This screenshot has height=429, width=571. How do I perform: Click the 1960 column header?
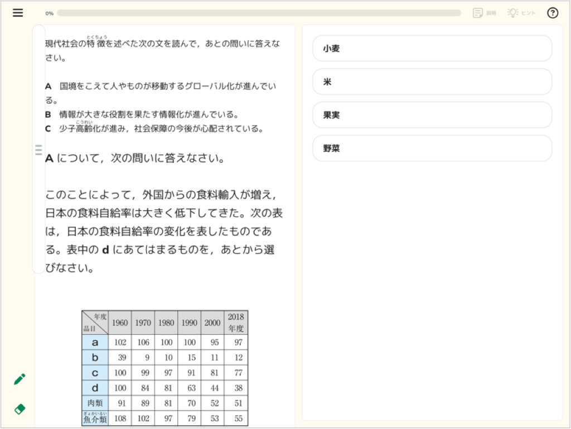tap(120, 322)
